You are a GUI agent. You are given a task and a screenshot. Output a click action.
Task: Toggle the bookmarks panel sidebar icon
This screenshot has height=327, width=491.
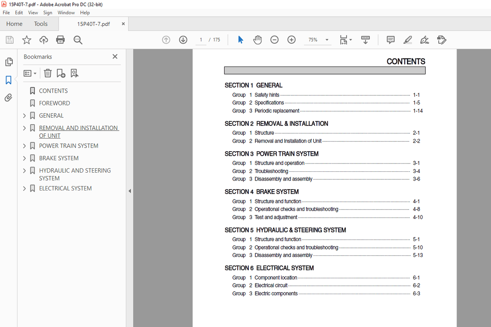8,80
